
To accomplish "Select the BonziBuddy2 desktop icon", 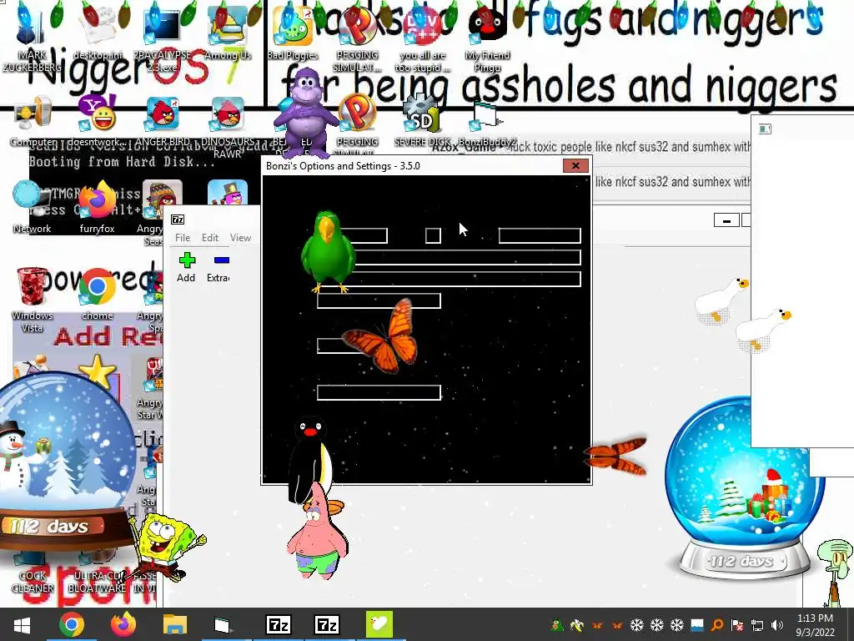I will tap(487, 124).
